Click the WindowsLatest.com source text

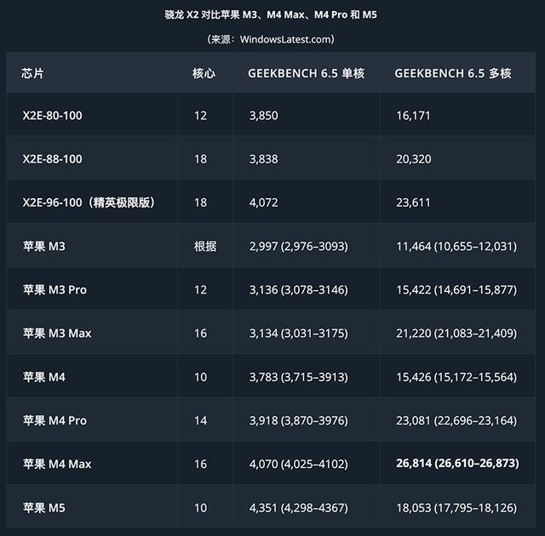coord(271,39)
